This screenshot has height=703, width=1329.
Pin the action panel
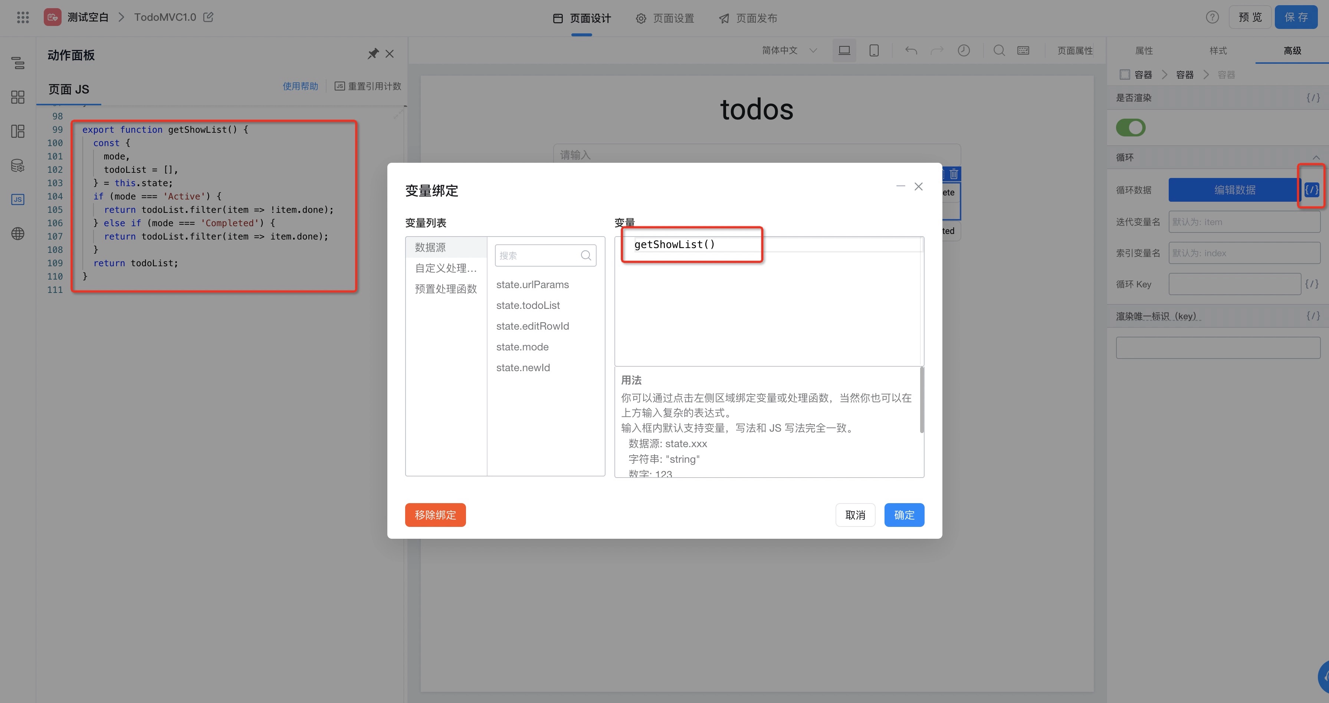click(x=373, y=54)
